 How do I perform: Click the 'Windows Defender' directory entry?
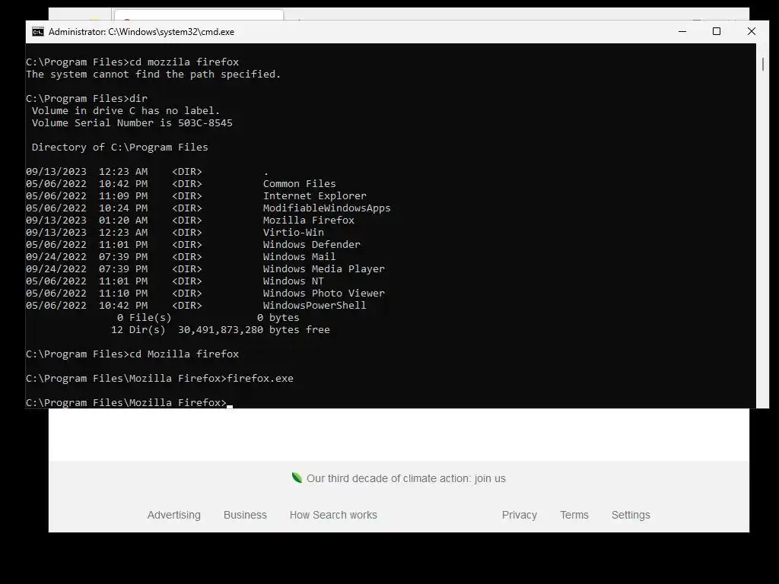(x=311, y=244)
